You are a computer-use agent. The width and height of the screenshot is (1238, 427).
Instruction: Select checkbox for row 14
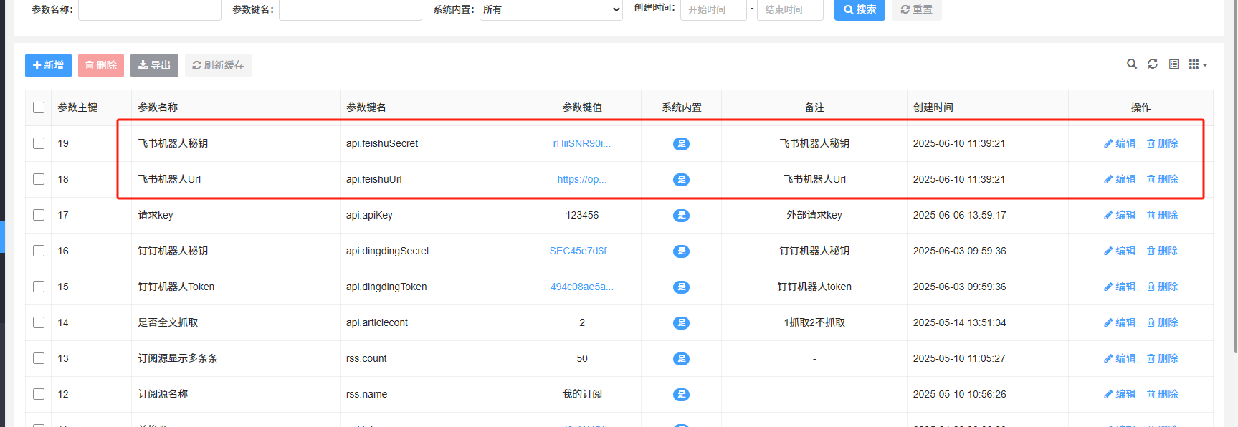pos(39,322)
